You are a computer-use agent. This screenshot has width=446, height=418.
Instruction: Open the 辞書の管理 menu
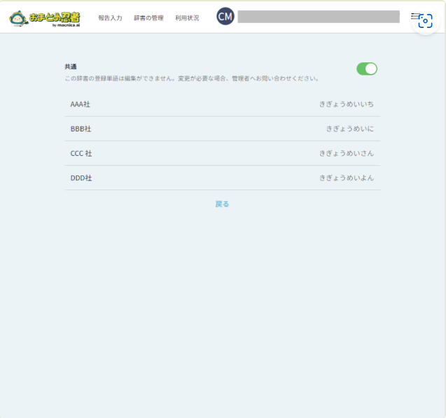[x=148, y=18]
